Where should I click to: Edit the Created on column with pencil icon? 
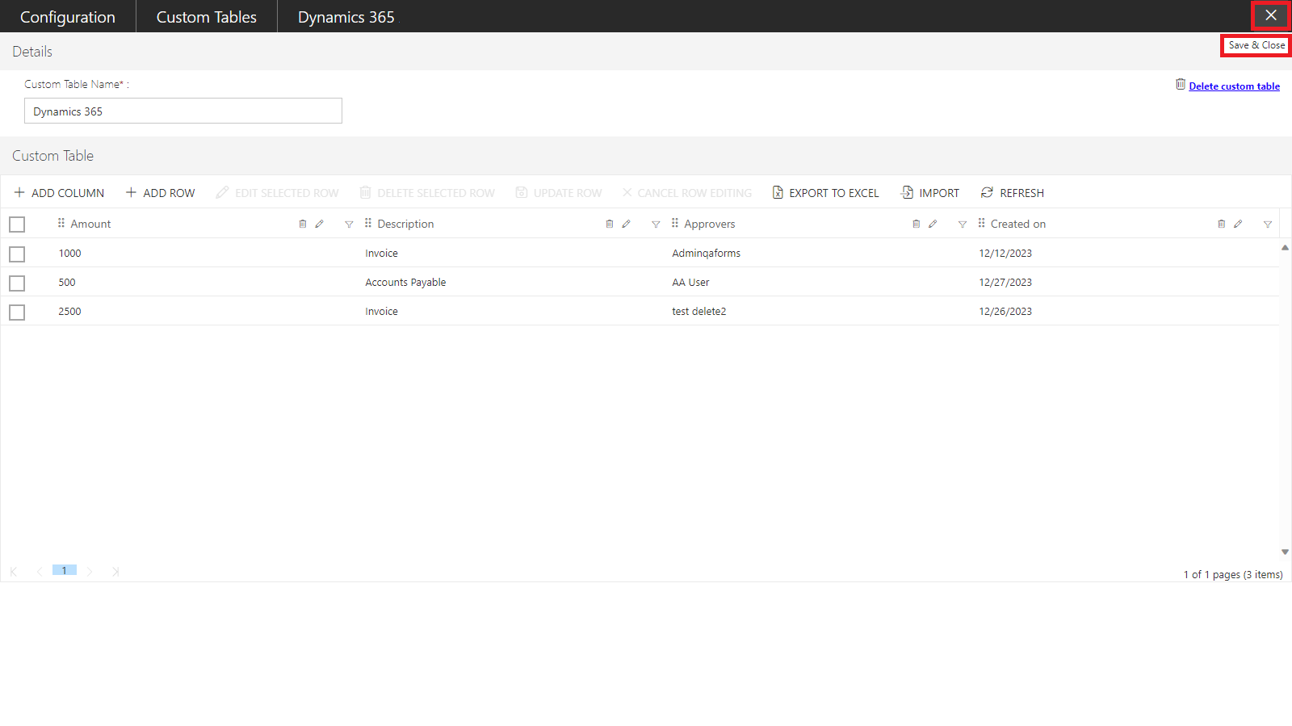pos(1239,225)
